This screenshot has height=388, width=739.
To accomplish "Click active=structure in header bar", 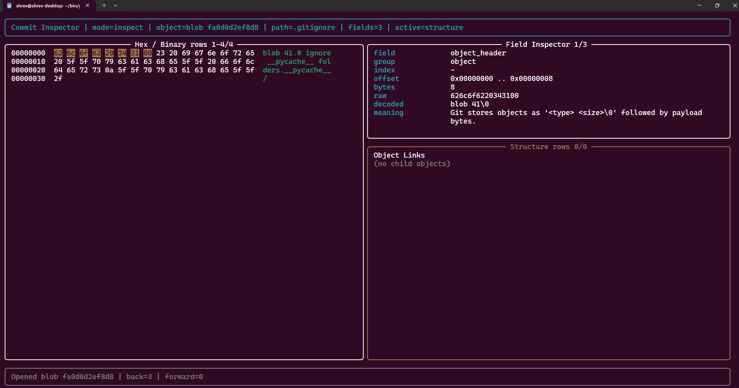I will (429, 27).
